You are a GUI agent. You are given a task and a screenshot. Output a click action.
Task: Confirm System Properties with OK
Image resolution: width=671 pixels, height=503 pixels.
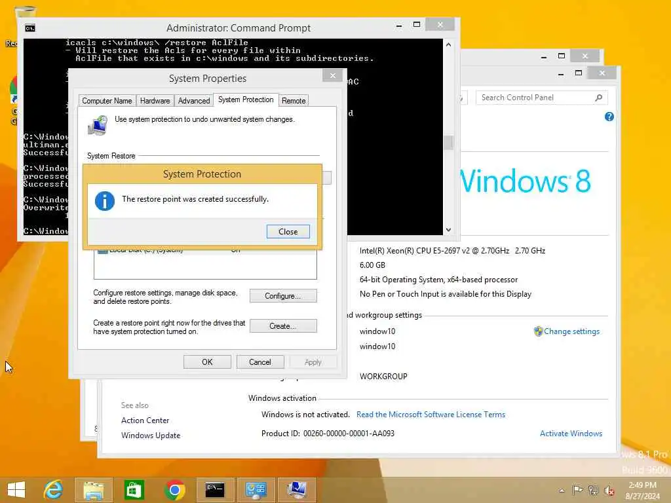point(207,362)
